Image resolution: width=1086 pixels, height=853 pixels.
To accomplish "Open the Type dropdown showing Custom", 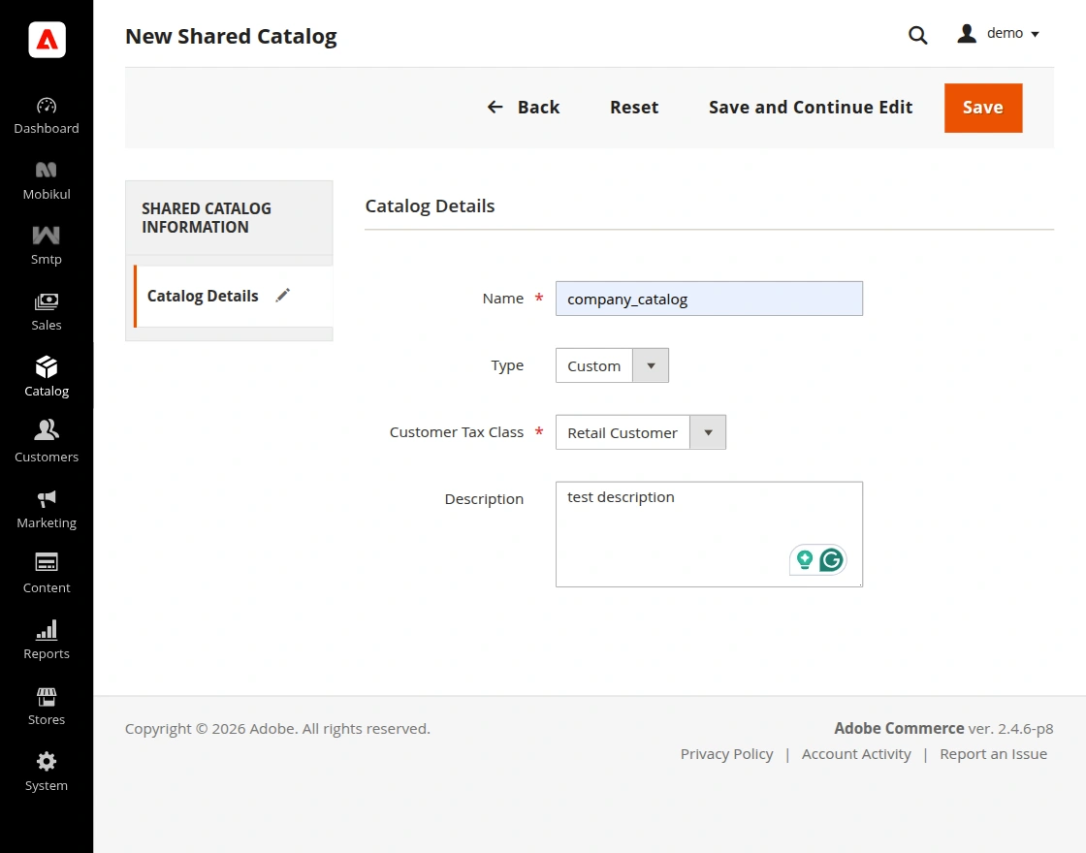I will (612, 365).
